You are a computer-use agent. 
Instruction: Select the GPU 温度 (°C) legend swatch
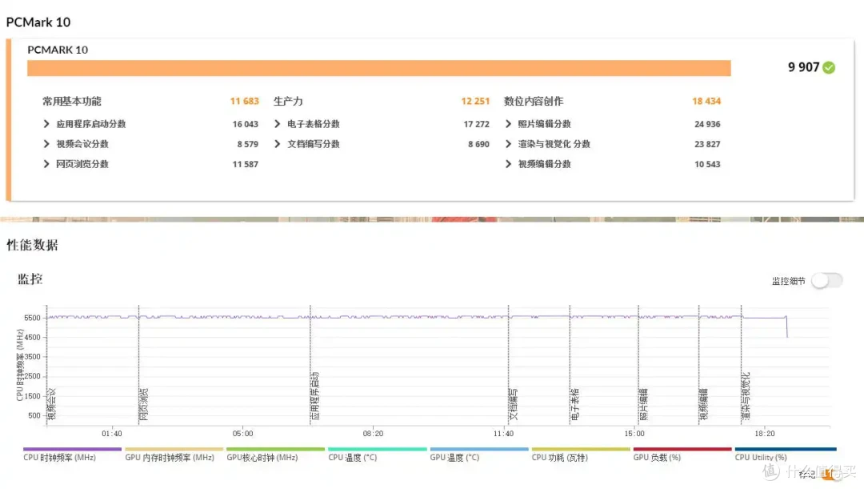click(479, 449)
